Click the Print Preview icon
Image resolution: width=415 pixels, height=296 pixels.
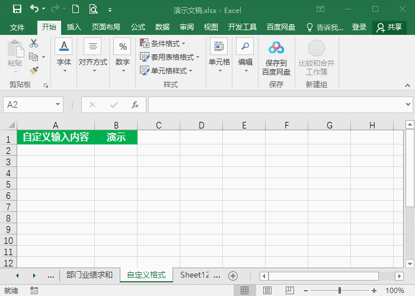click(94, 9)
